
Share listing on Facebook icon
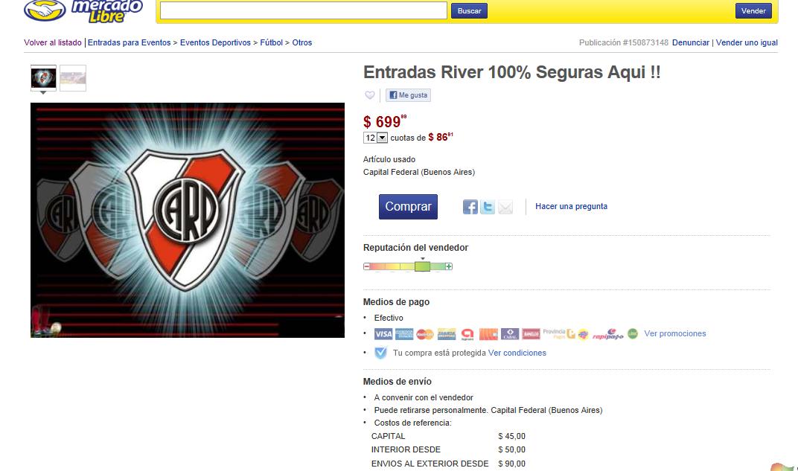(470, 207)
